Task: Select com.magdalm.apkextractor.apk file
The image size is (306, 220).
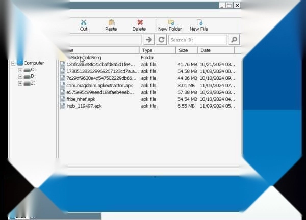Action: click(99, 86)
